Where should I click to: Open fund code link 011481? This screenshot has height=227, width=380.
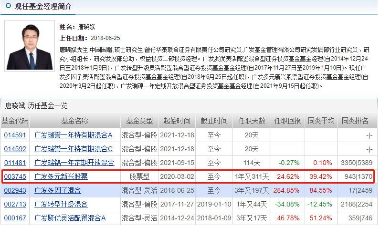pos(15,163)
